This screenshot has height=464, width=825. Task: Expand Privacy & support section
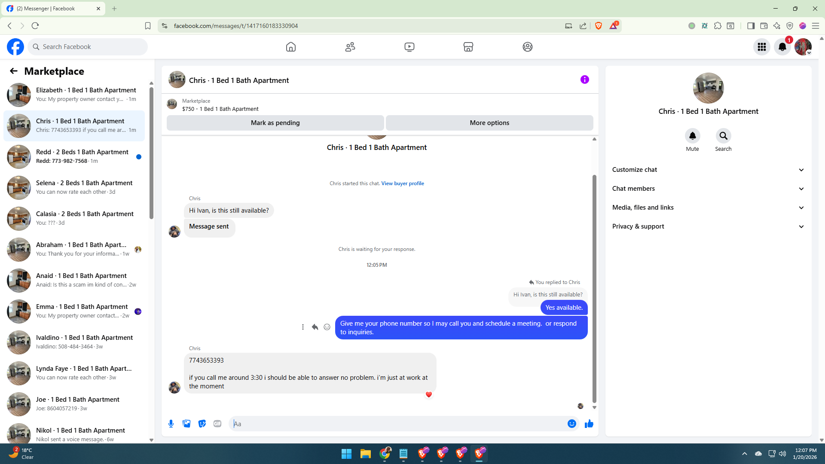(708, 226)
